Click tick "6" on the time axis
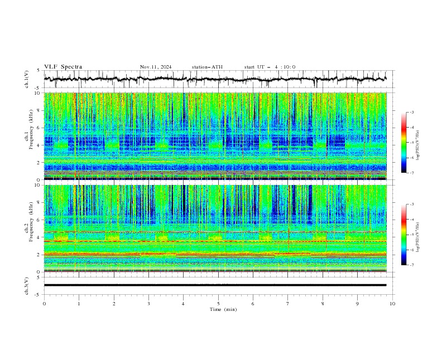The image size is (442, 341). pyautogui.click(x=253, y=304)
